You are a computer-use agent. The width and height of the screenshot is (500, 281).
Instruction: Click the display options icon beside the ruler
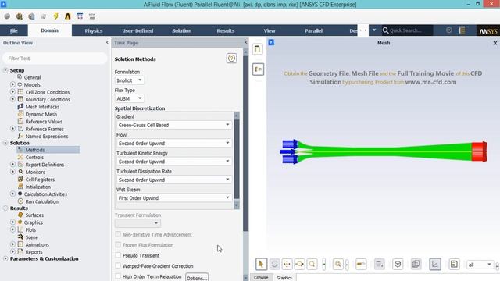point(380,264)
